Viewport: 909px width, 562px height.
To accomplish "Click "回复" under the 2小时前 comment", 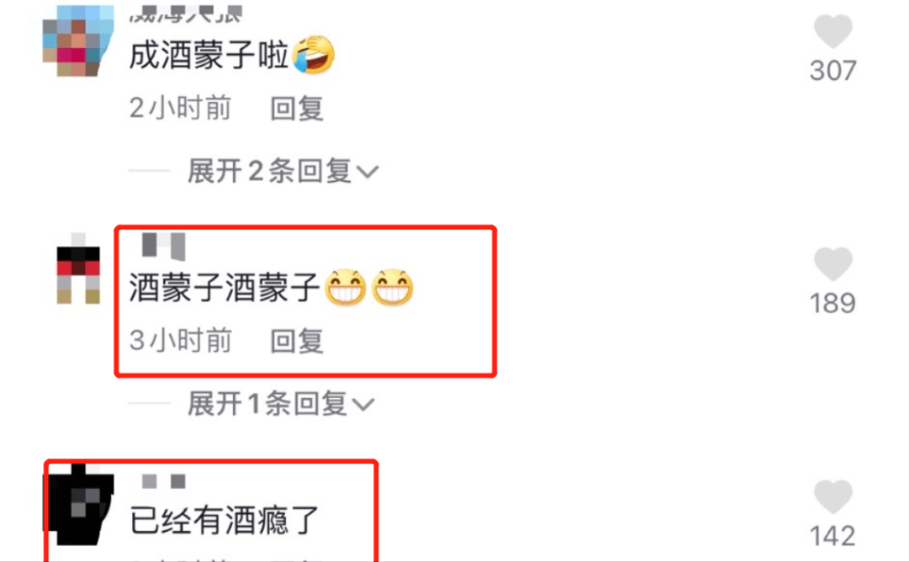I will tap(296, 109).
